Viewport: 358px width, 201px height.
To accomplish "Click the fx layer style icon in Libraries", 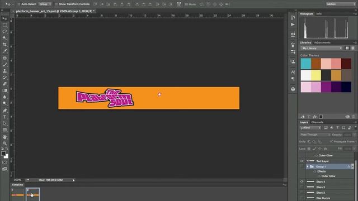I will (315, 117).
